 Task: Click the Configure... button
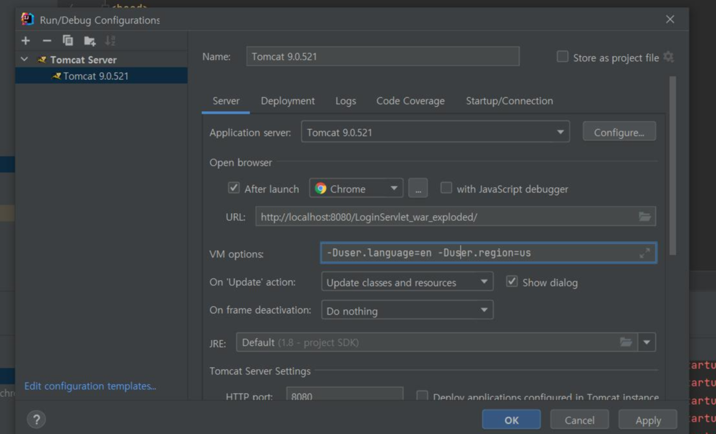point(619,132)
